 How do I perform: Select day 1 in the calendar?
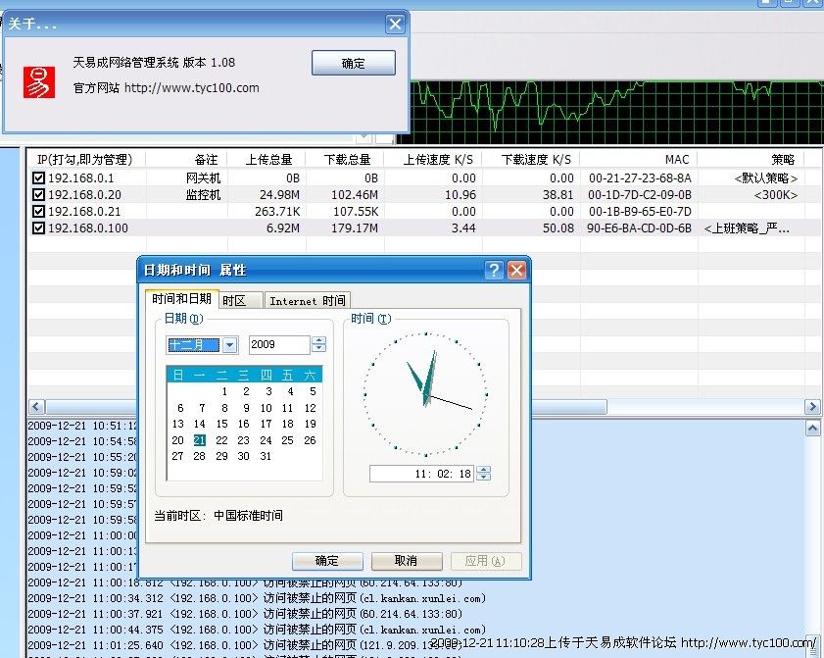pyautogui.click(x=224, y=391)
